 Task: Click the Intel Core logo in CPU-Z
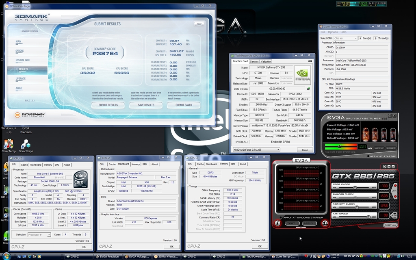pos(80,179)
